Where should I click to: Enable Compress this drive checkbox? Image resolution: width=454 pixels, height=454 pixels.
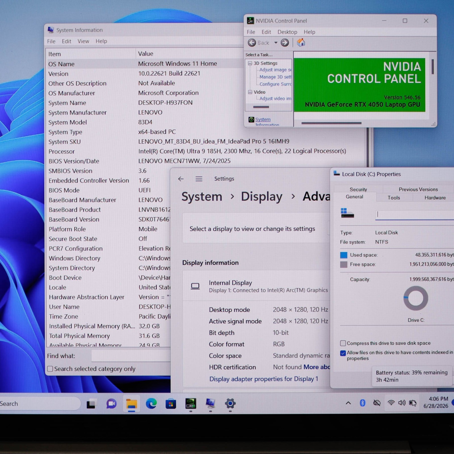coord(343,343)
